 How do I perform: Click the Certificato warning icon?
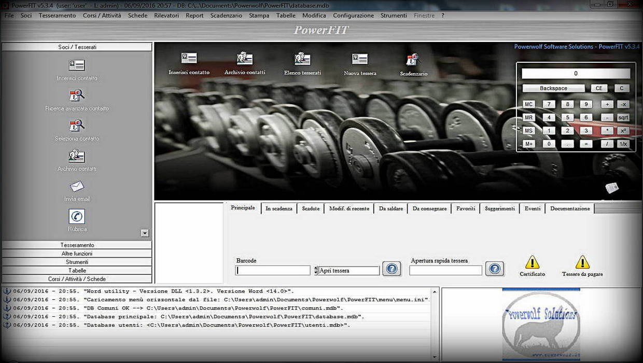[532, 262]
